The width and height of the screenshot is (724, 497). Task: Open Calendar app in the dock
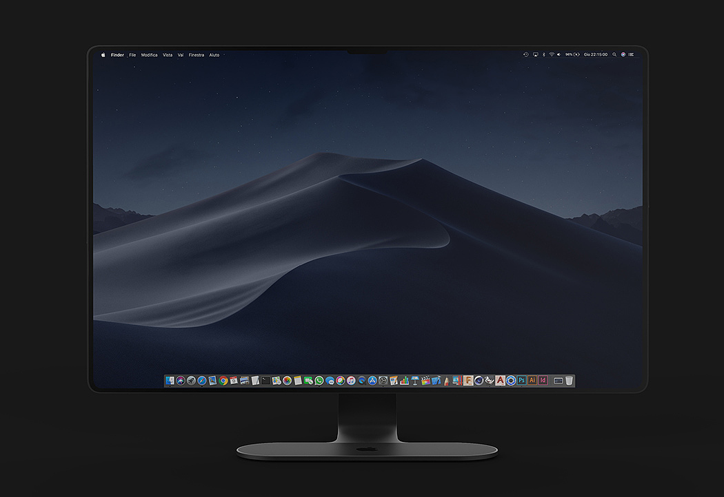234,381
